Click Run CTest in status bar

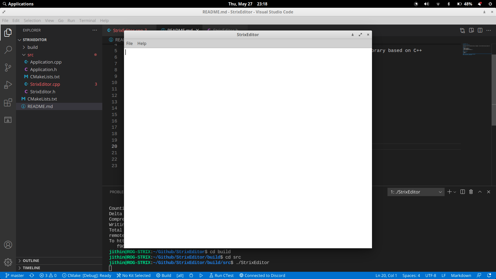point(221,275)
